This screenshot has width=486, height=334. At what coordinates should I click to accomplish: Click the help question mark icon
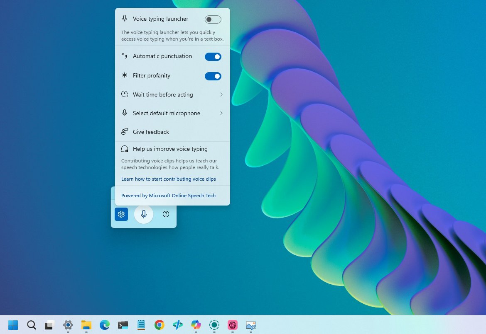(166, 214)
